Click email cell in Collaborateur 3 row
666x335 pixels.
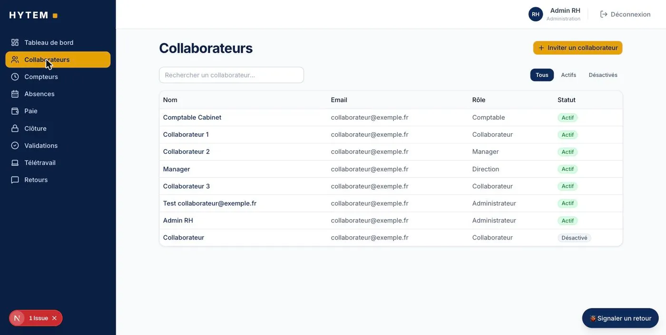(x=370, y=186)
